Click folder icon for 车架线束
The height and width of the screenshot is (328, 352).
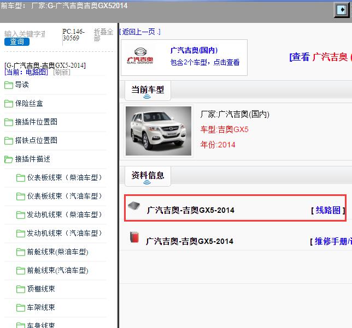tap(21, 308)
